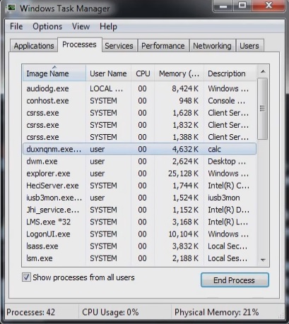289x324 pixels.
Task: Open the View menu
Action: coord(81,26)
